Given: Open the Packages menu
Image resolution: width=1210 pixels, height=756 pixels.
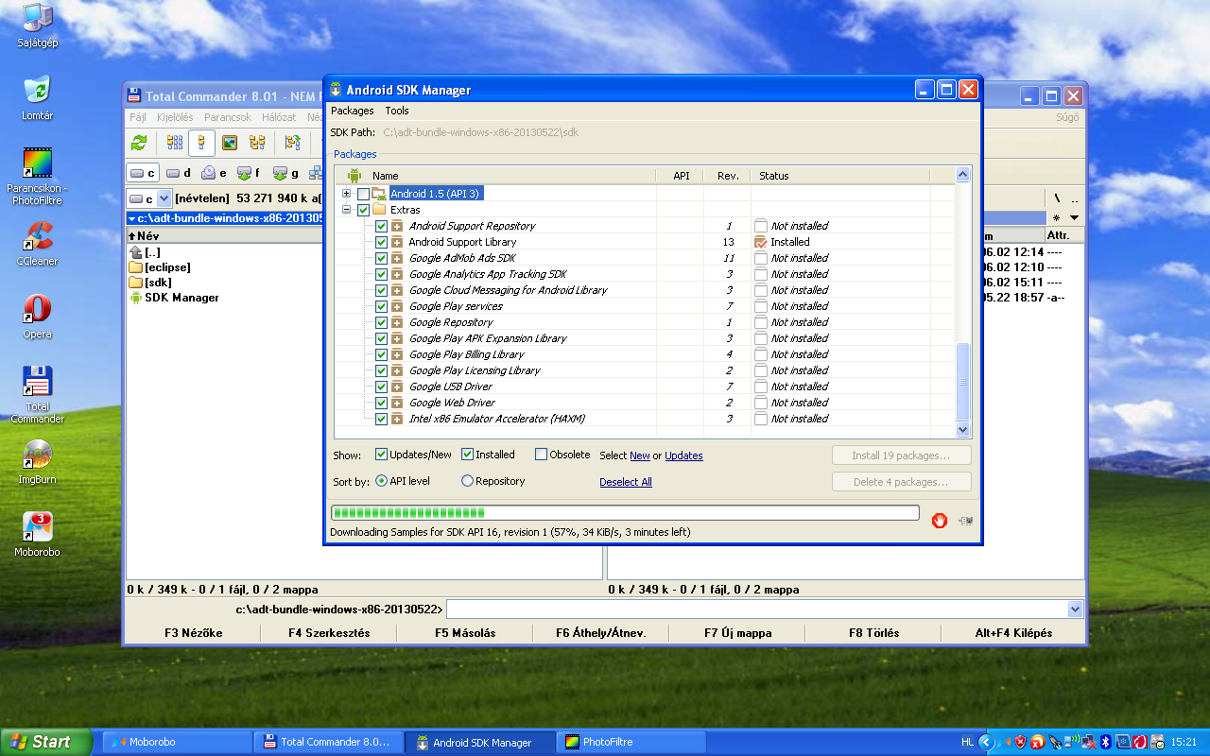Looking at the screenshot, I should [x=352, y=111].
